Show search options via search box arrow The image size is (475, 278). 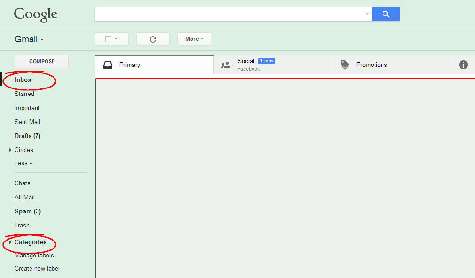[x=367, y=14]
